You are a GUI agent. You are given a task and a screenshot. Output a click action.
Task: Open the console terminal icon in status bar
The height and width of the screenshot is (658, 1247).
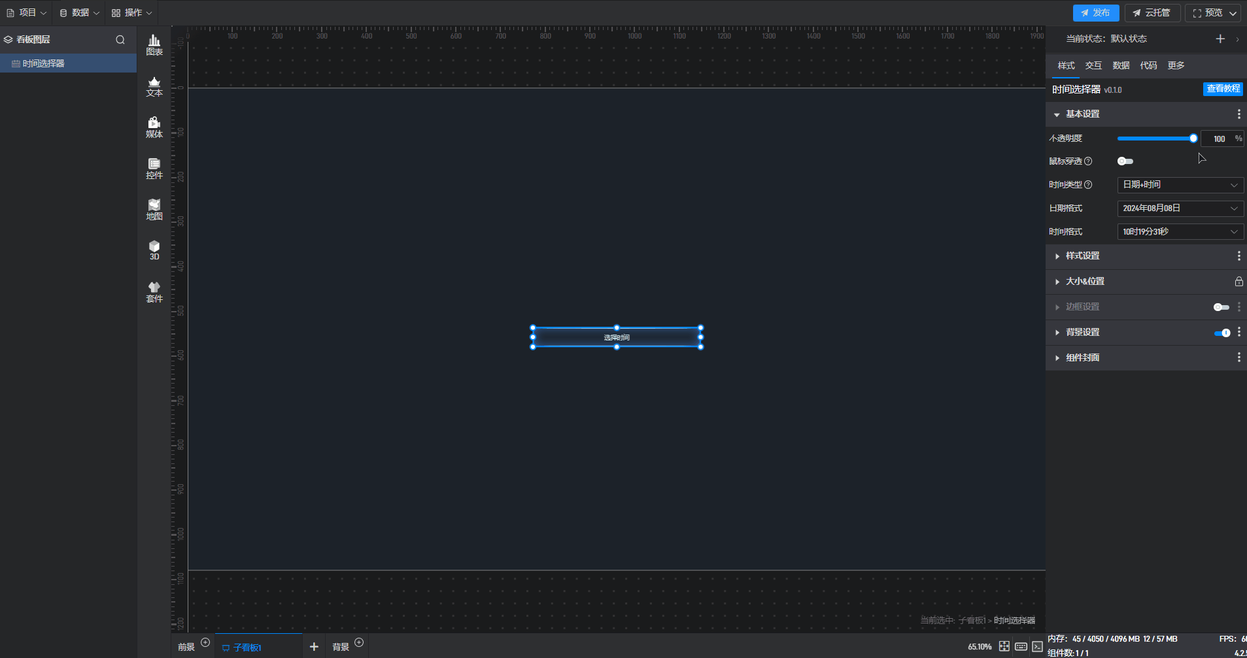(1038, 646)
